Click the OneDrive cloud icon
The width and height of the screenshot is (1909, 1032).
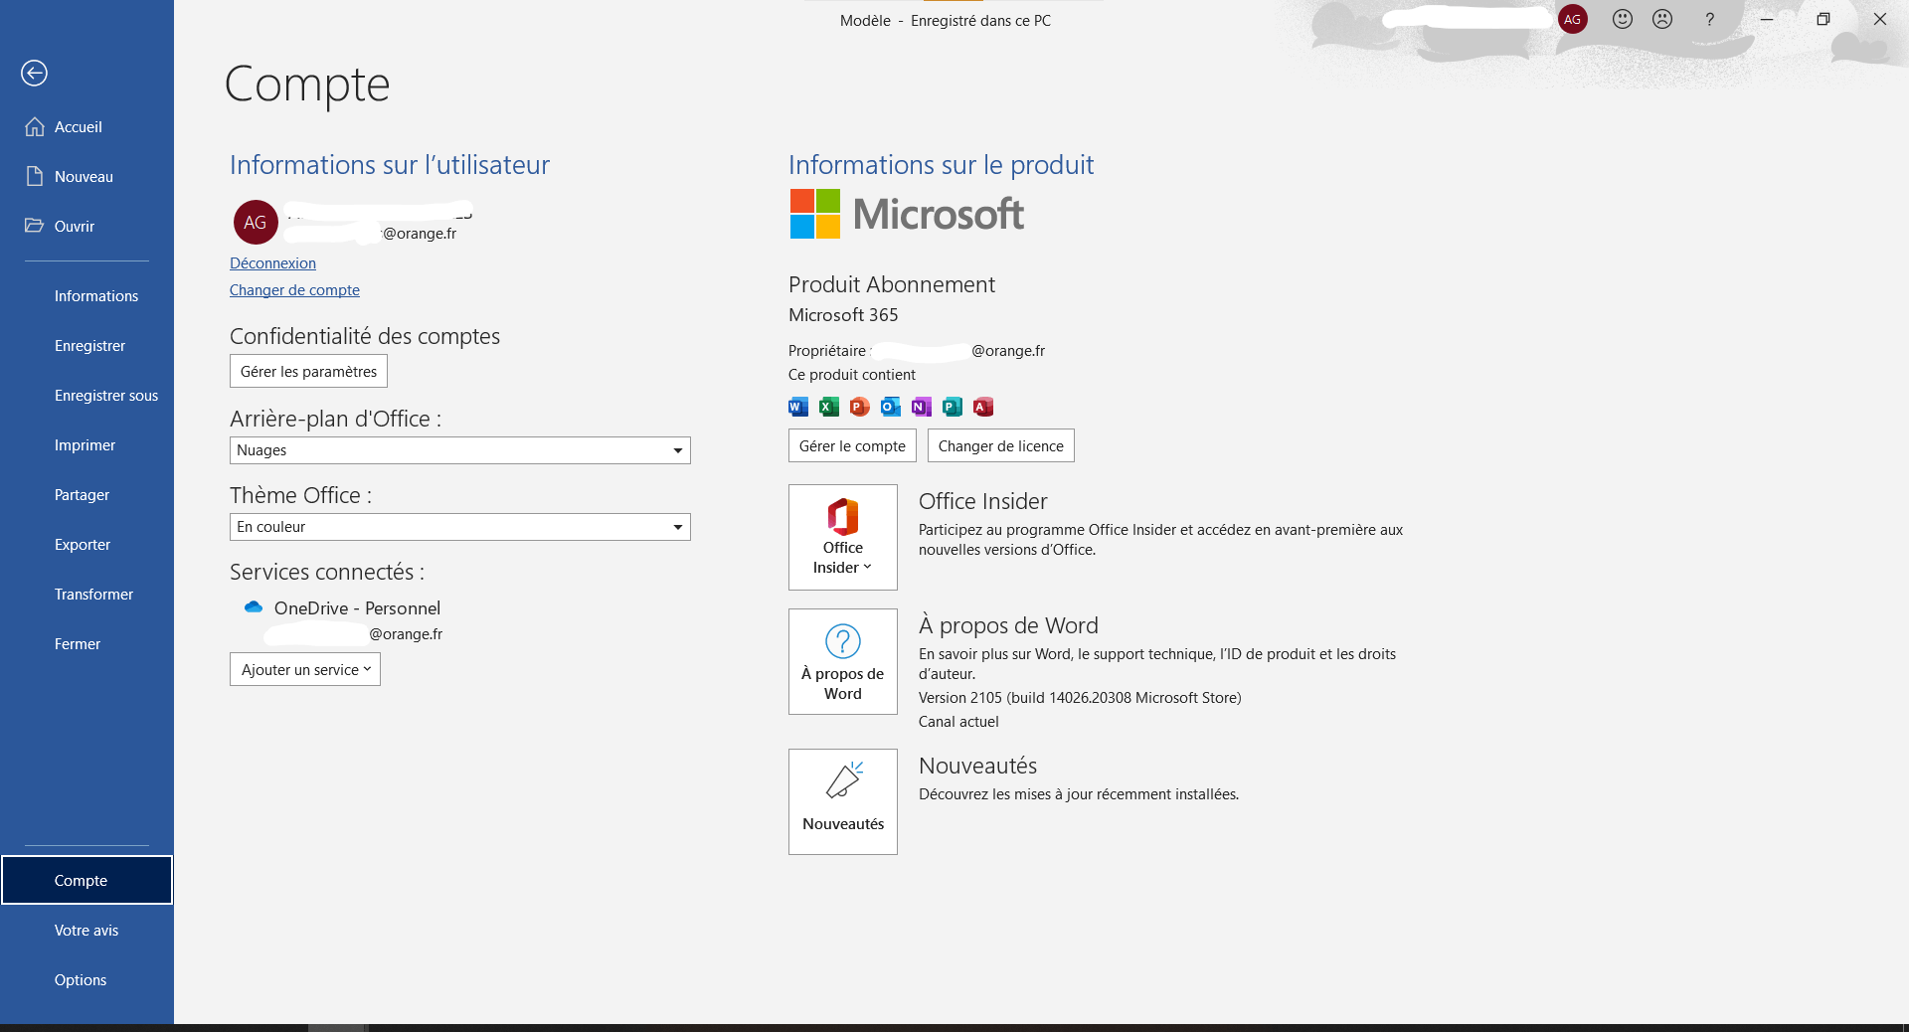tap(254, 606)
